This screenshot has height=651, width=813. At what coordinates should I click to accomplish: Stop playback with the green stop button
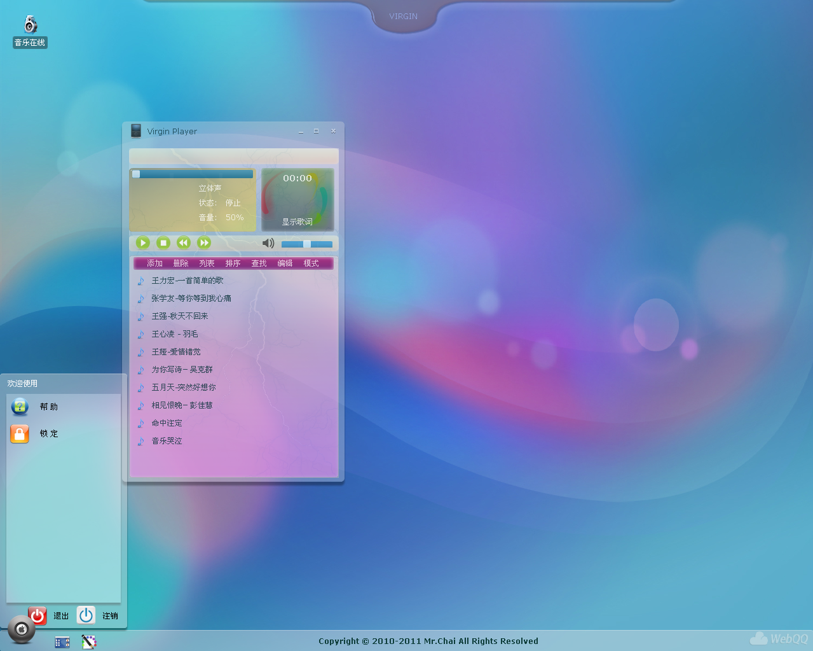(x=163, y=242)
